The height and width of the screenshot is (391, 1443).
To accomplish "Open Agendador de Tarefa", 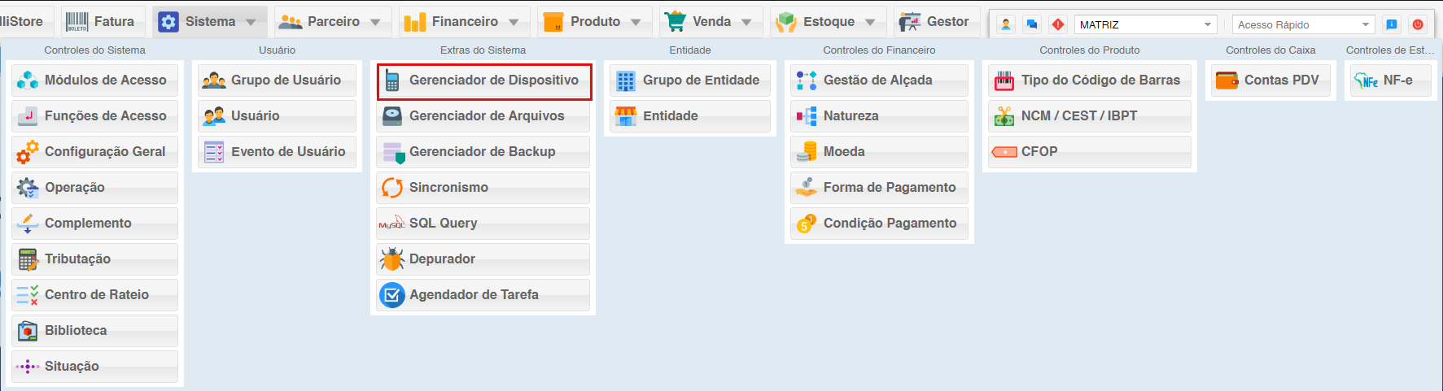I will click(x=483, y=295).
